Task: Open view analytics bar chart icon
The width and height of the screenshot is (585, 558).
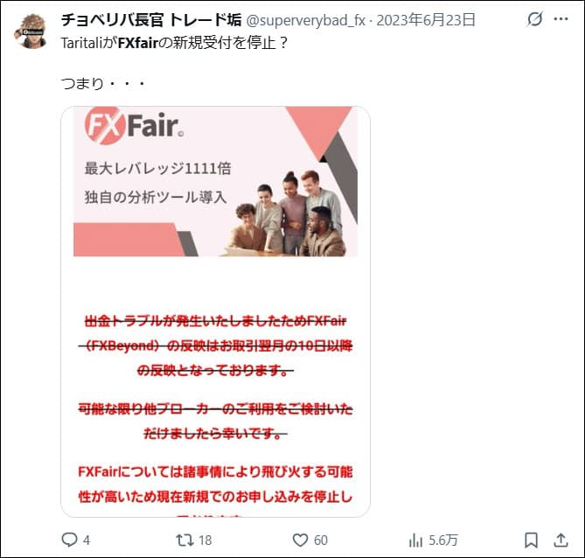Action: (x=415, y=541)
